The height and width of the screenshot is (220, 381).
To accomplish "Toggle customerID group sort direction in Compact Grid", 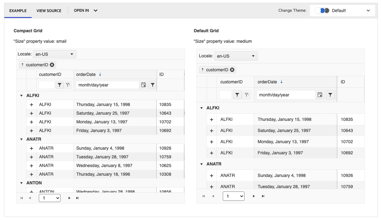I will point(22,65).
